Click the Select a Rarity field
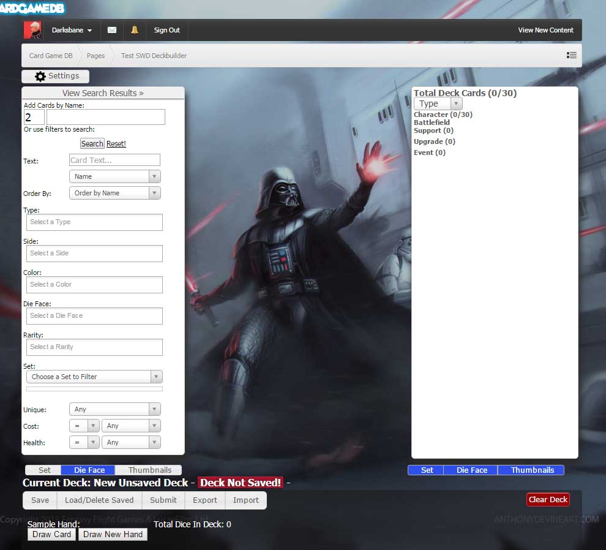 (x=94, y=347)
